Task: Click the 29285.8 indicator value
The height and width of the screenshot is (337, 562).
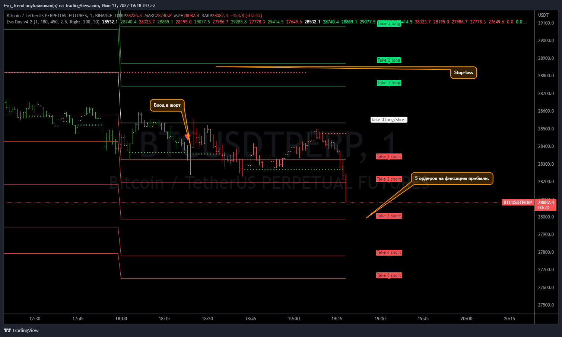Action: [239, 22]
